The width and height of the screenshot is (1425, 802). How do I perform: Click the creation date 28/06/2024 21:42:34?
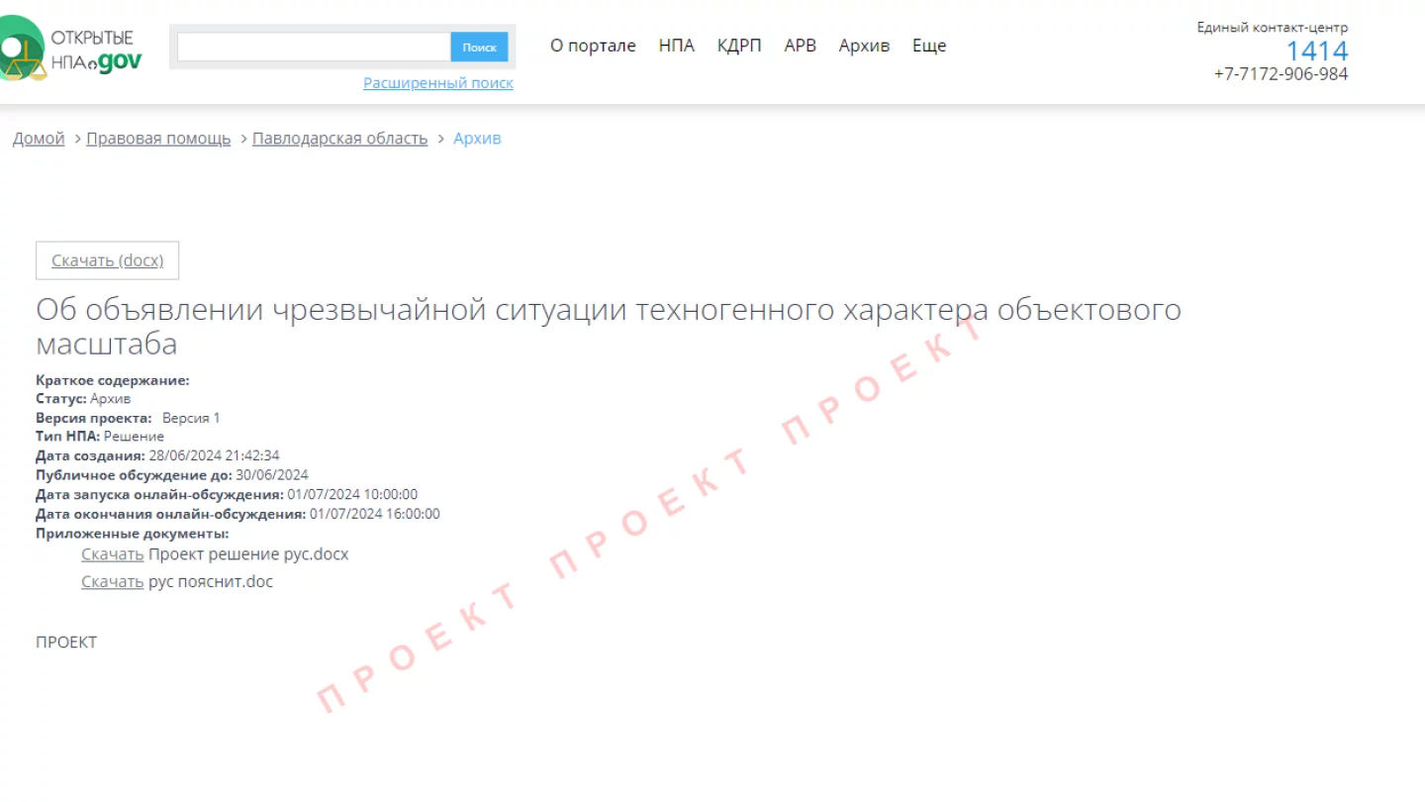(x=214, y=456)
